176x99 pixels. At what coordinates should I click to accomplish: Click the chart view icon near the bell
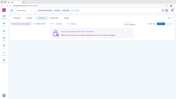[x=163, y=10]
